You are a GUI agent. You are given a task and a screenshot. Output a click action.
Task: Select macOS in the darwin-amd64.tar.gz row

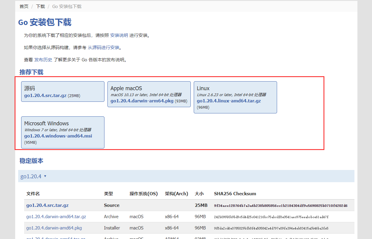[136, 217]
